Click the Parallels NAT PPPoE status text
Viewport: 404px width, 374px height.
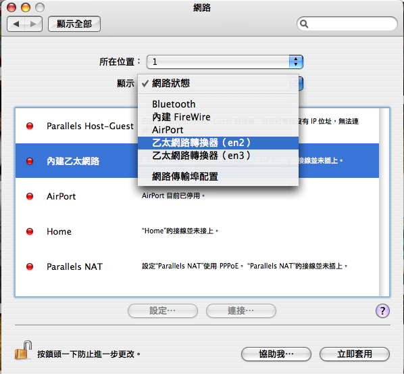tap(245, 266)
